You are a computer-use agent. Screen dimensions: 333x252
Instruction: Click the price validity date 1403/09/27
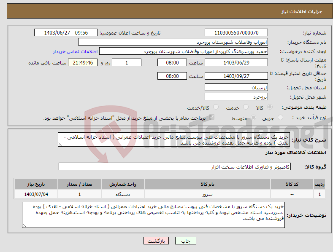tap(236, 76)
